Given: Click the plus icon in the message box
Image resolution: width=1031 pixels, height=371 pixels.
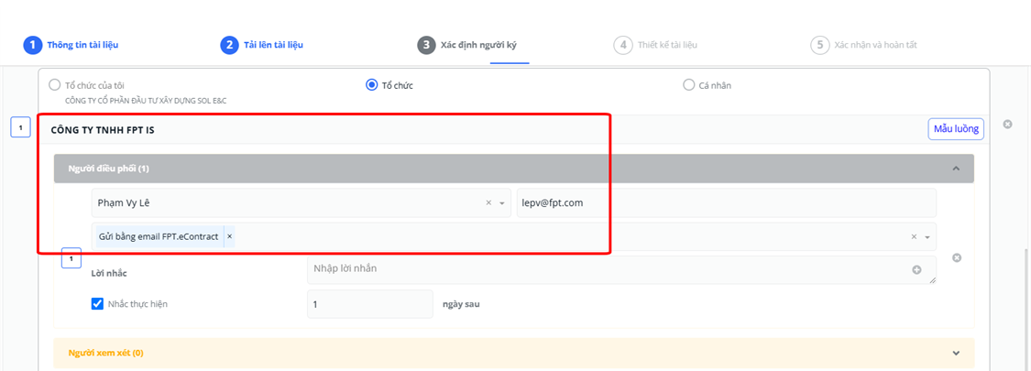Looking at the screenshot, I should coord(916,269).
